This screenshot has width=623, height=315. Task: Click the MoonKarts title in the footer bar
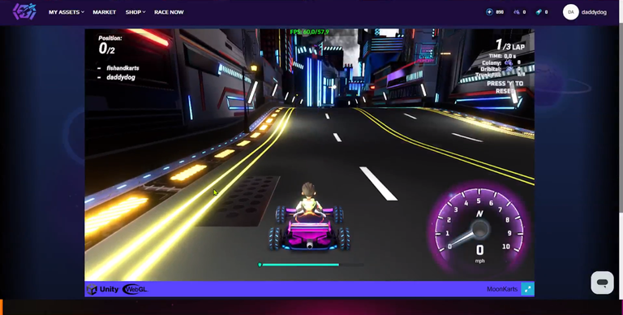[502, 289]
